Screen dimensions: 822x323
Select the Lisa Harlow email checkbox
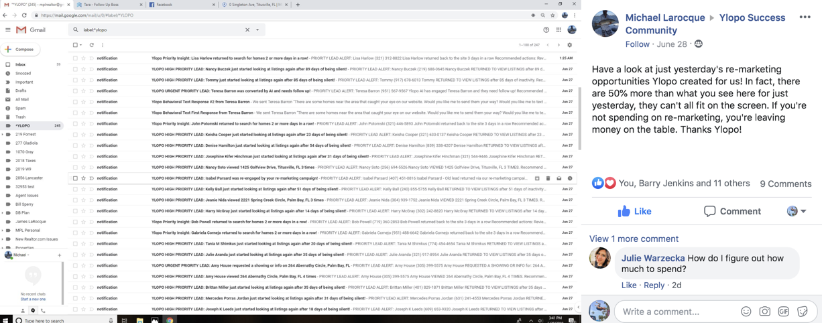coord(75,58)
